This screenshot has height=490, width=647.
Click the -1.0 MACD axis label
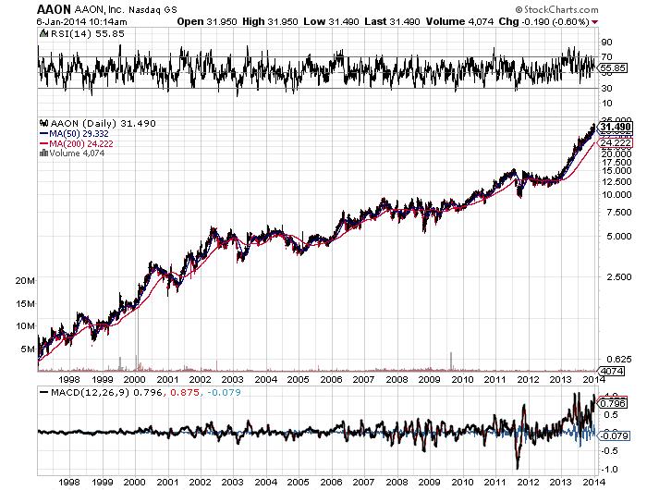tap(609, 470)
